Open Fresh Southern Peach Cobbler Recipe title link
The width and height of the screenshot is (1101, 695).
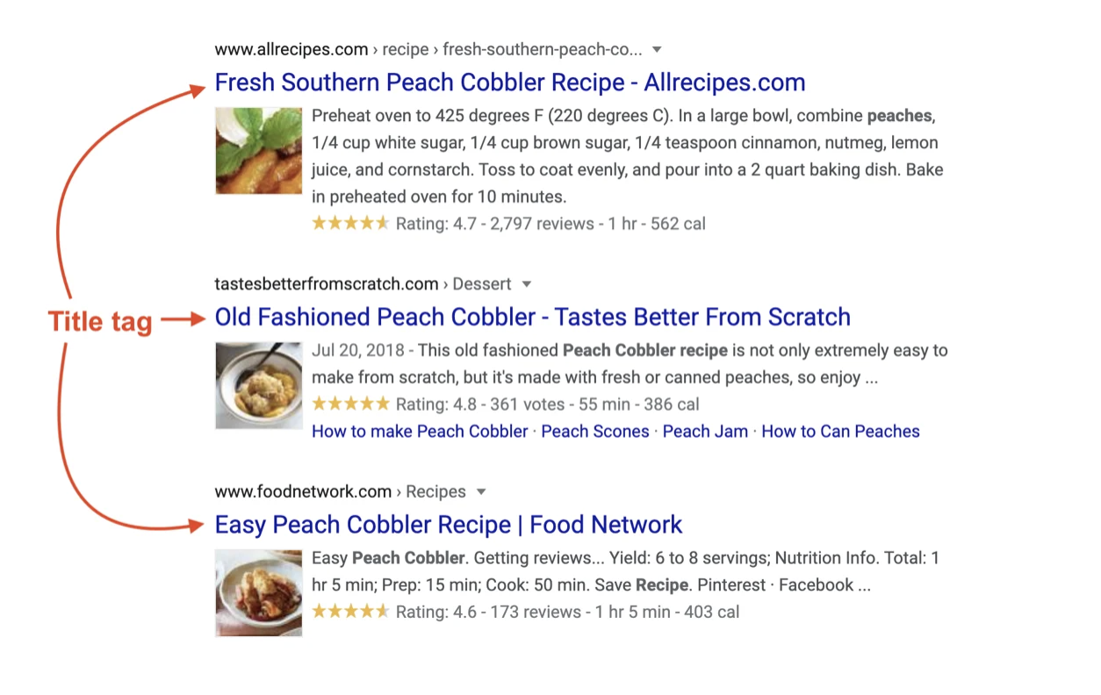pyautogui.click(x=509, y=83)
